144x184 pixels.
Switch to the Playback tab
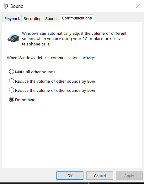pyautogui.click(x=12, y=19)
